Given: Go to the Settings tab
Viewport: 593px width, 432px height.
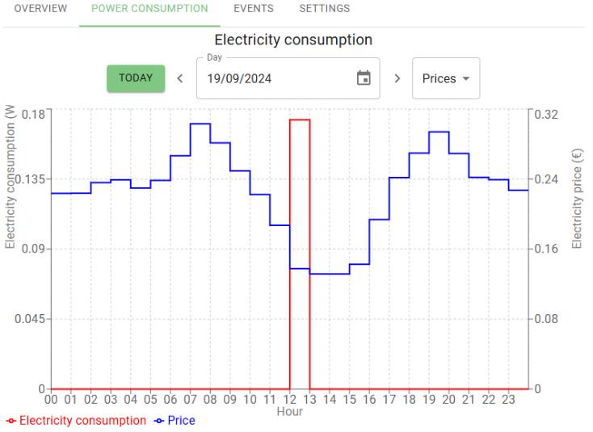Looking at the screenshot, I should (x=325, y=9).
